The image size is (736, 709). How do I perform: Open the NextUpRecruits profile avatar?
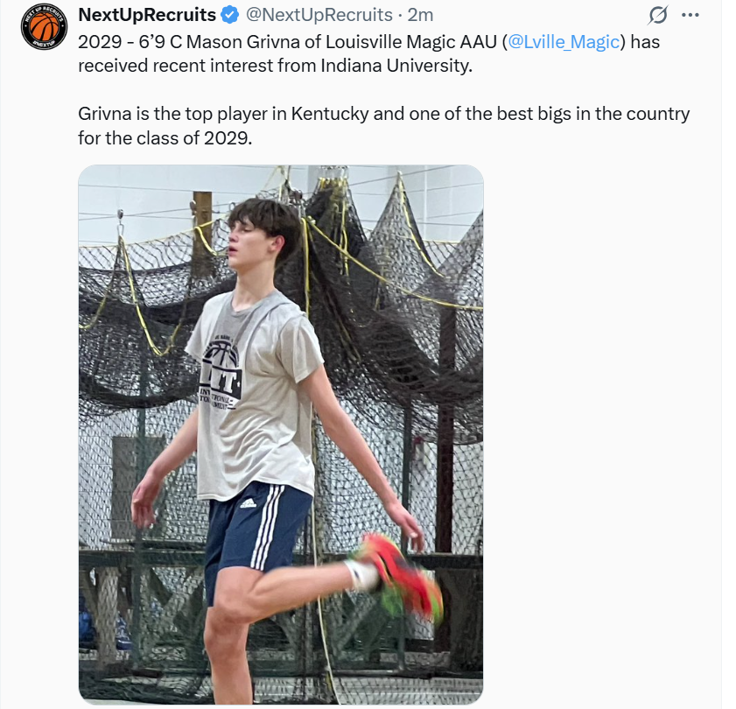click(x=45, y=28)
